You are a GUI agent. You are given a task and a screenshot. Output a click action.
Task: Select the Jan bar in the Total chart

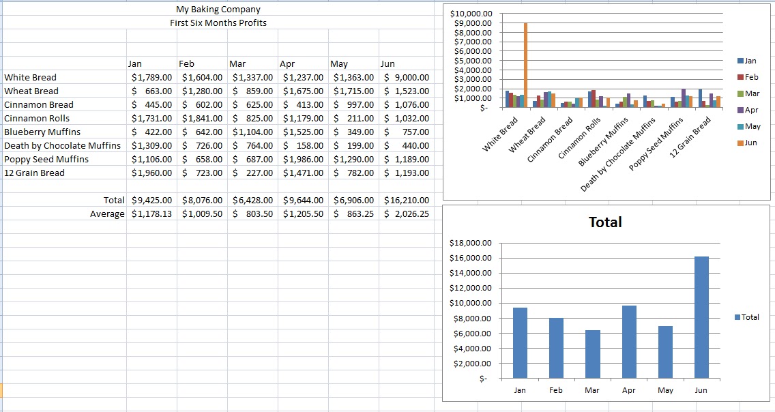[520, 343]
